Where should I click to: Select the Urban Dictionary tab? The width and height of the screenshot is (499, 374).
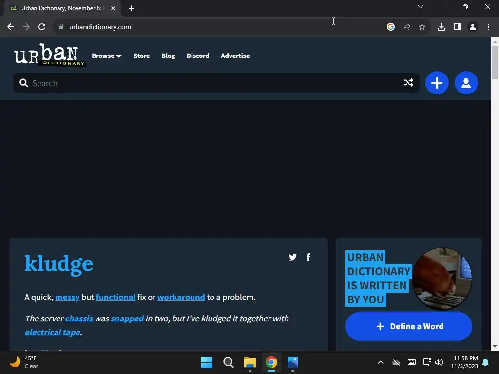[x=62, y=8]
